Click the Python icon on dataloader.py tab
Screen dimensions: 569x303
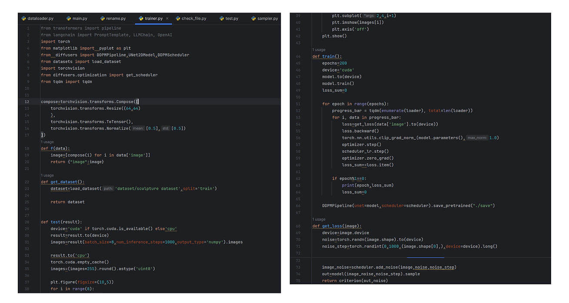click(x=23, y=19)
